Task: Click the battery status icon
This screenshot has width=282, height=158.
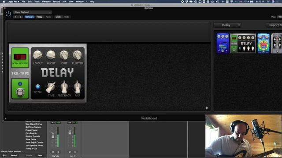Action: (x=252, y=2)
